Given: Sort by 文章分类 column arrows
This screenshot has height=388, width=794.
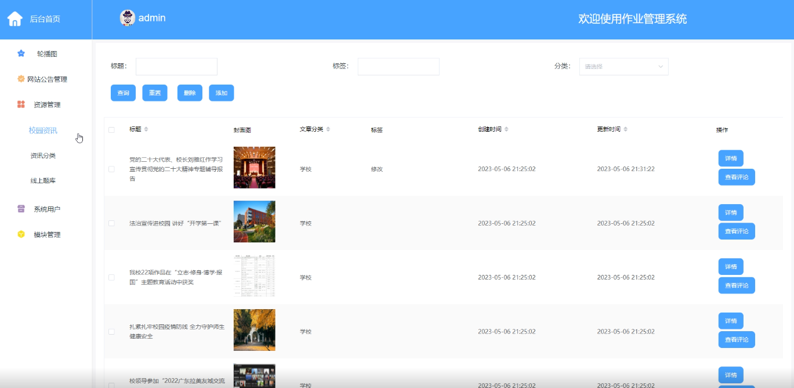Looking at the screenshot, I should coord(328,129).
